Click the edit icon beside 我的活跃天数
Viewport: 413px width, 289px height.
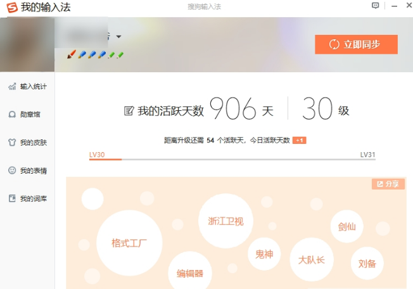(129, 111)
